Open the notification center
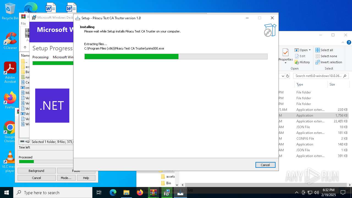 tap(343, 193)
